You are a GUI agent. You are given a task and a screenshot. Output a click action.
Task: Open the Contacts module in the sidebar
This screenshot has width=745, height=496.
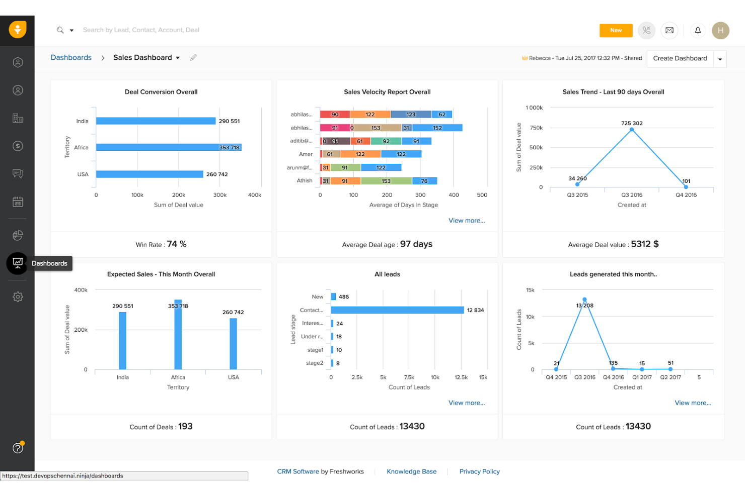(18, 90)
